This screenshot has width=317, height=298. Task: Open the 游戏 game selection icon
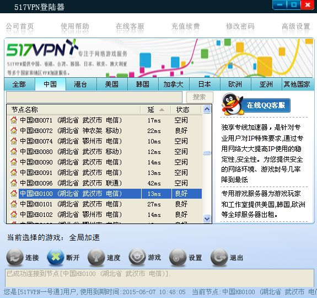click(x=137, y=257)
